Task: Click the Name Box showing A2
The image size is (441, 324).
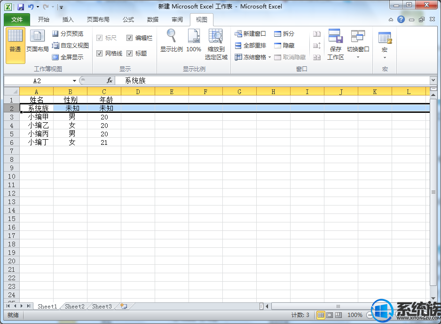Action: point(37,81)
